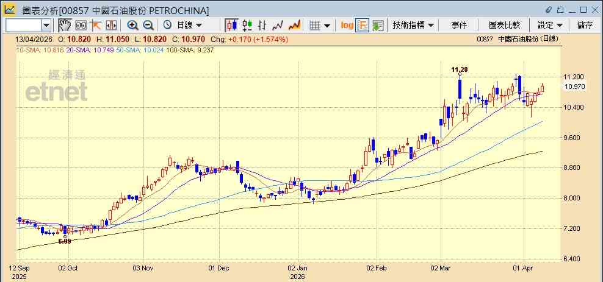Switch to filled area chart style
Screen dimensions: 603x282
294,26
